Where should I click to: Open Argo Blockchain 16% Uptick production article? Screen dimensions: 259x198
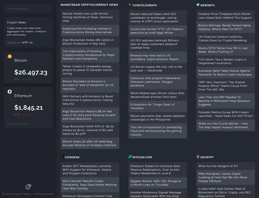(90, 42)
